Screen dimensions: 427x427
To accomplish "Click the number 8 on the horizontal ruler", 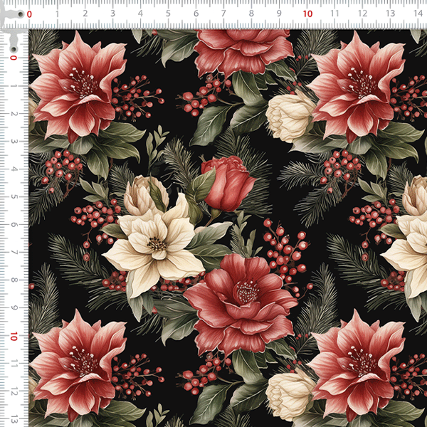I will pos(251,14).
